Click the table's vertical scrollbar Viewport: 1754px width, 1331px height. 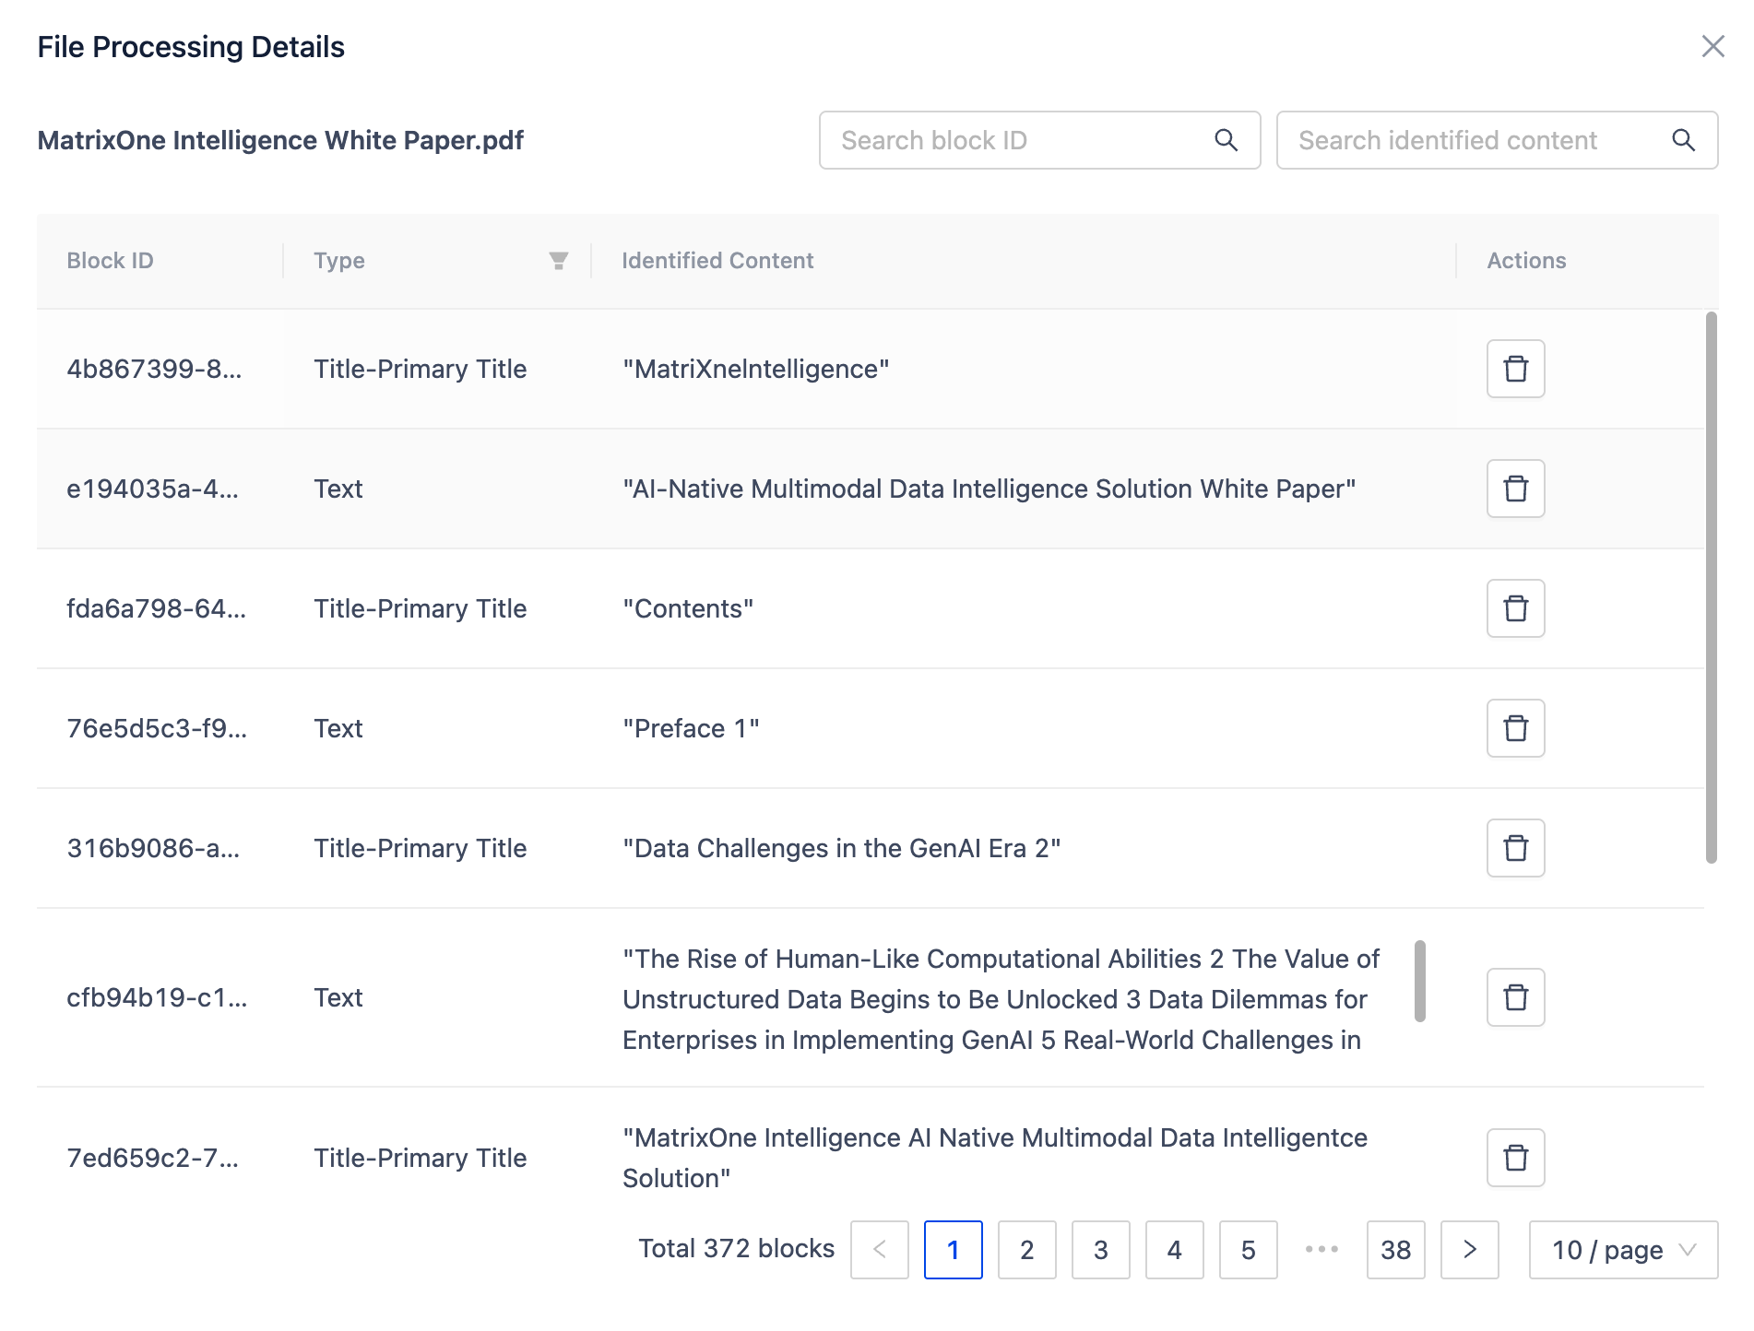coord(1711,588)
